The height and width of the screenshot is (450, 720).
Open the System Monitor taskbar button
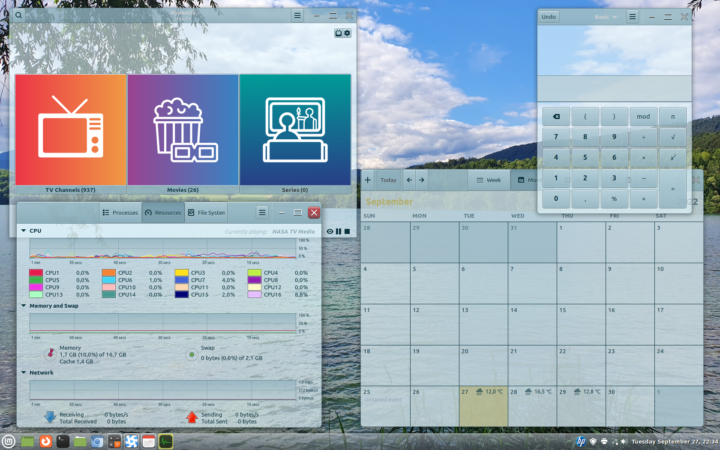tap(166, 441)
